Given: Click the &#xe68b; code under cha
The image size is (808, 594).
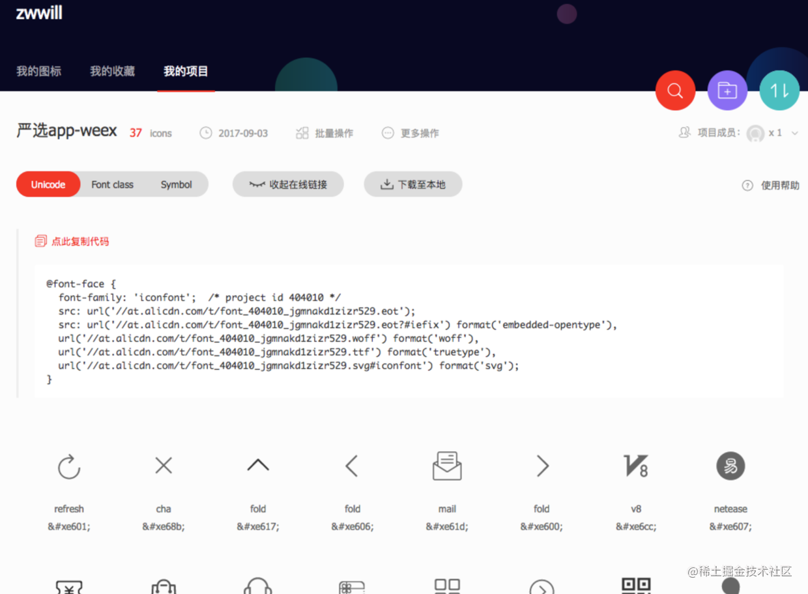Looking at the screenshot, I should point(164,526).
